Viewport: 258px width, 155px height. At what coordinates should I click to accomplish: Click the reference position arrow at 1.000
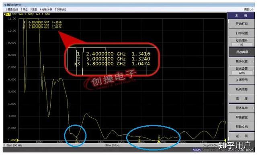17,141
